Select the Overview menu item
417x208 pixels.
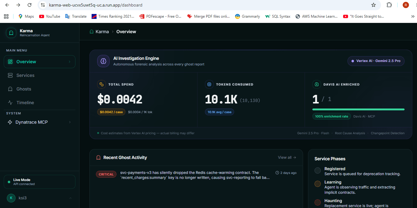coord(39,62)
